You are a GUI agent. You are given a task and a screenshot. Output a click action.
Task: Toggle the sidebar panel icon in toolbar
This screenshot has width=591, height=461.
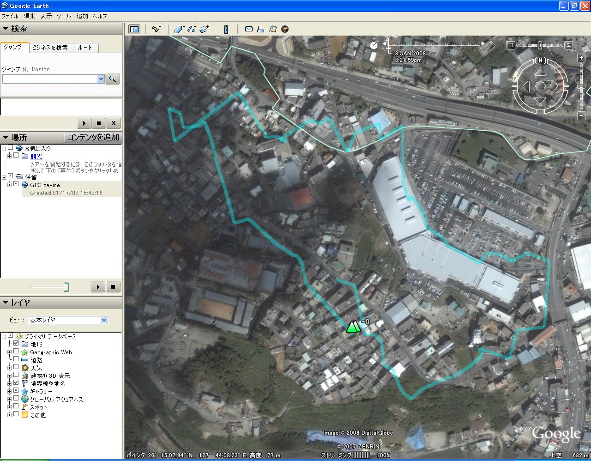(x=134, y=29)
